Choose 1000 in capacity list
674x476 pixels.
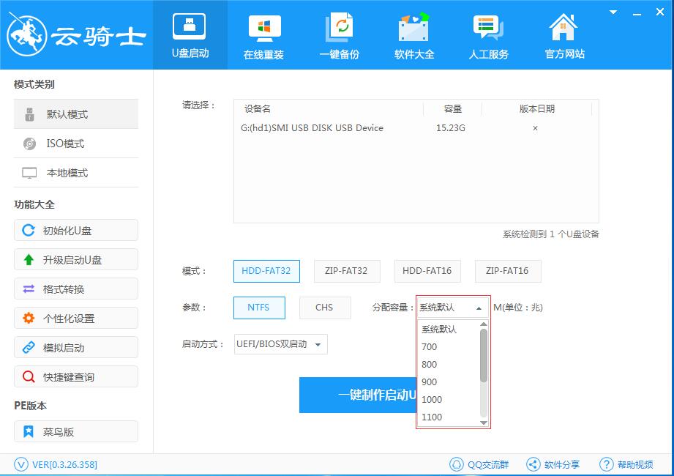pyautogui.click(x=449, y=400)
